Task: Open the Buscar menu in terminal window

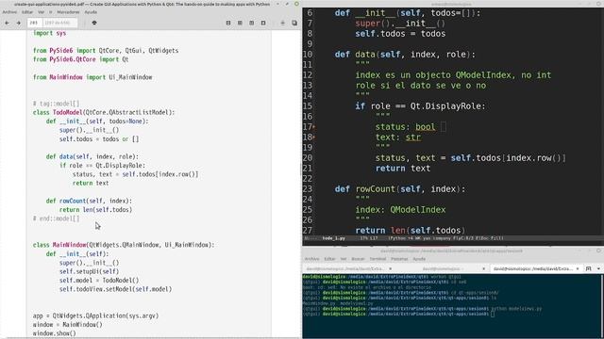Action: 358,259
